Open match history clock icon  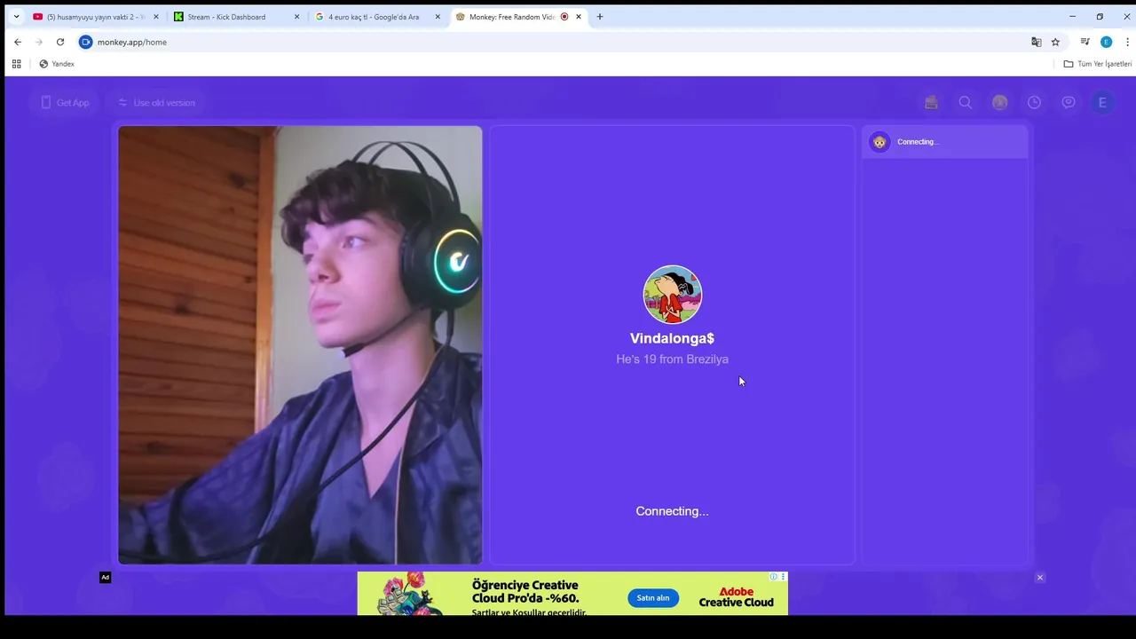pyautogui.click(x=1034, y=103)
